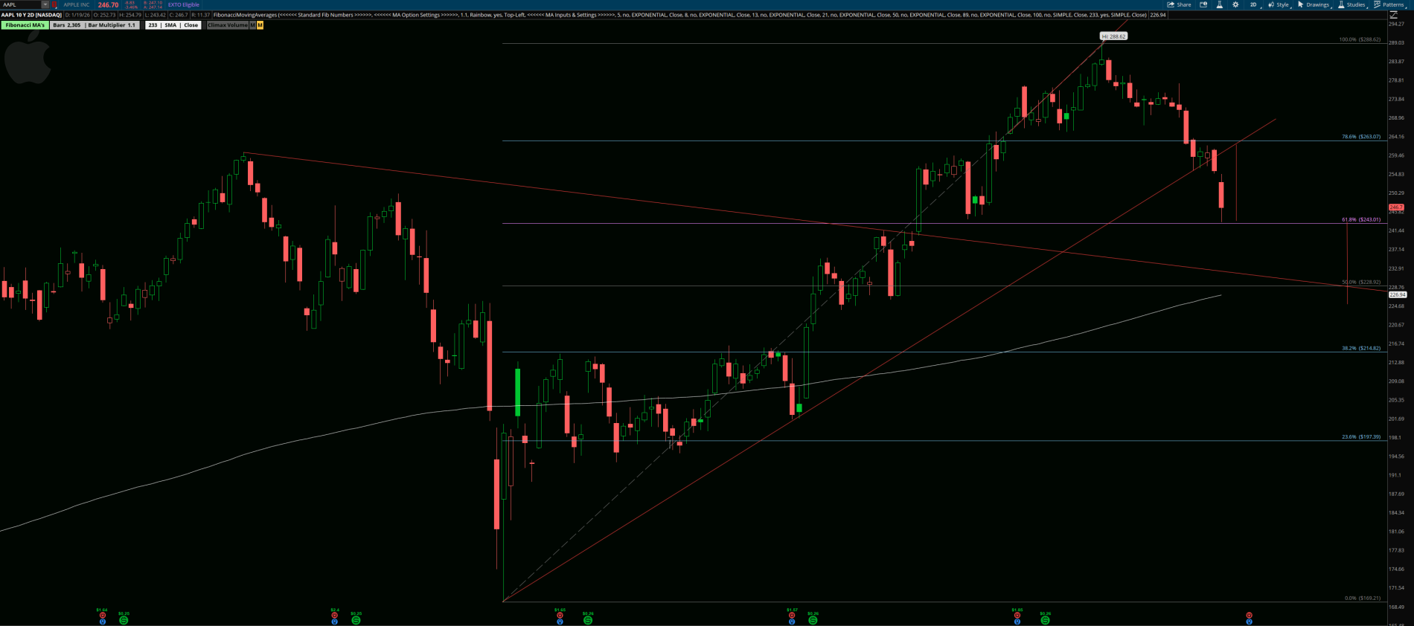Toggle the yellow M Climax Volume button

260,25
